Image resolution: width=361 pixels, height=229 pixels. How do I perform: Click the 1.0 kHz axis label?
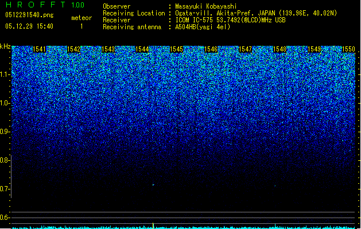[5, 103]
